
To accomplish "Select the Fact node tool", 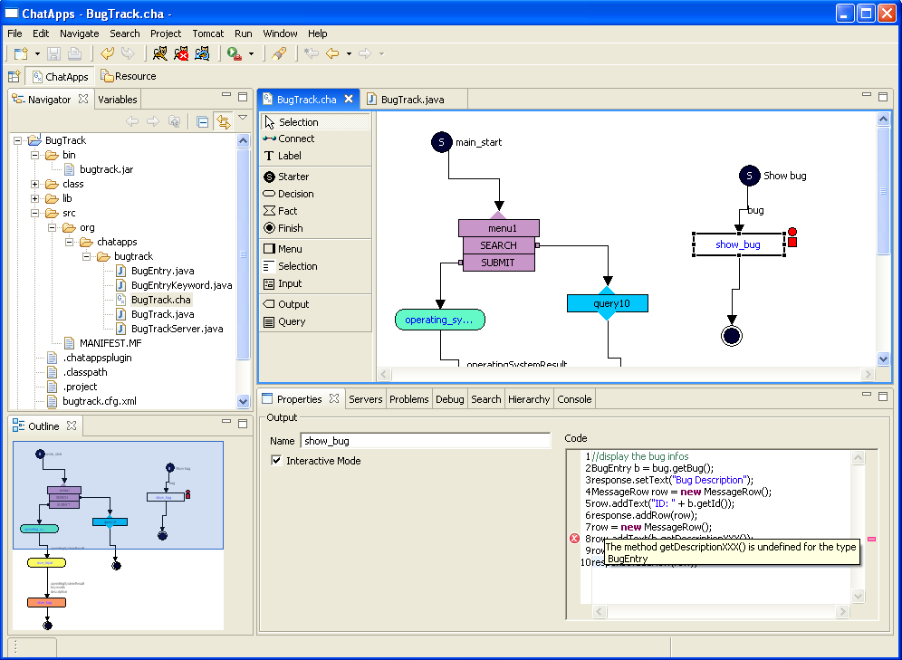I will [287, 211].
